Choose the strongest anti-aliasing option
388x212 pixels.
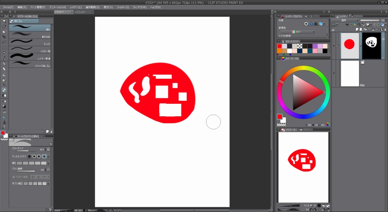click(45, 156)
